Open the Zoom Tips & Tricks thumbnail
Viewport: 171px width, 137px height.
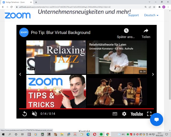tap(56, 92)
